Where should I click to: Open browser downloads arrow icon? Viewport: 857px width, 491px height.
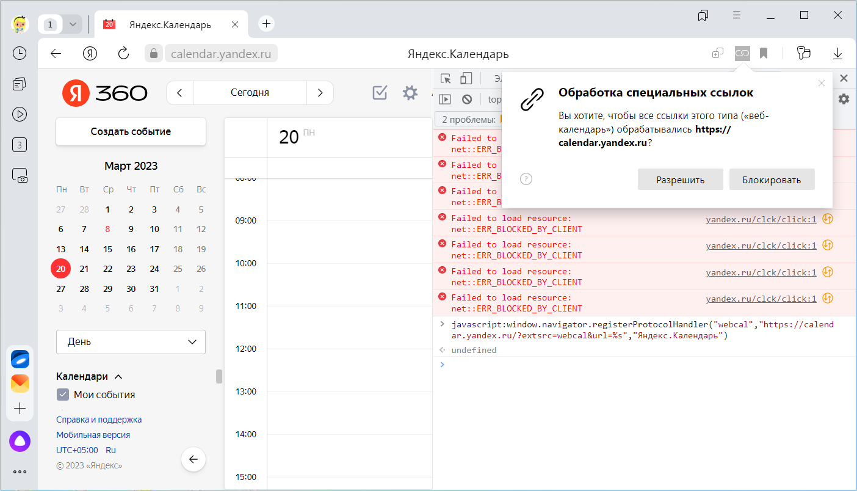[838, 54]
